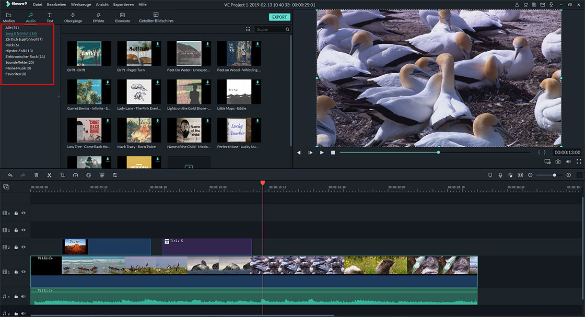Open the Hilfe menu

[143, 5]
